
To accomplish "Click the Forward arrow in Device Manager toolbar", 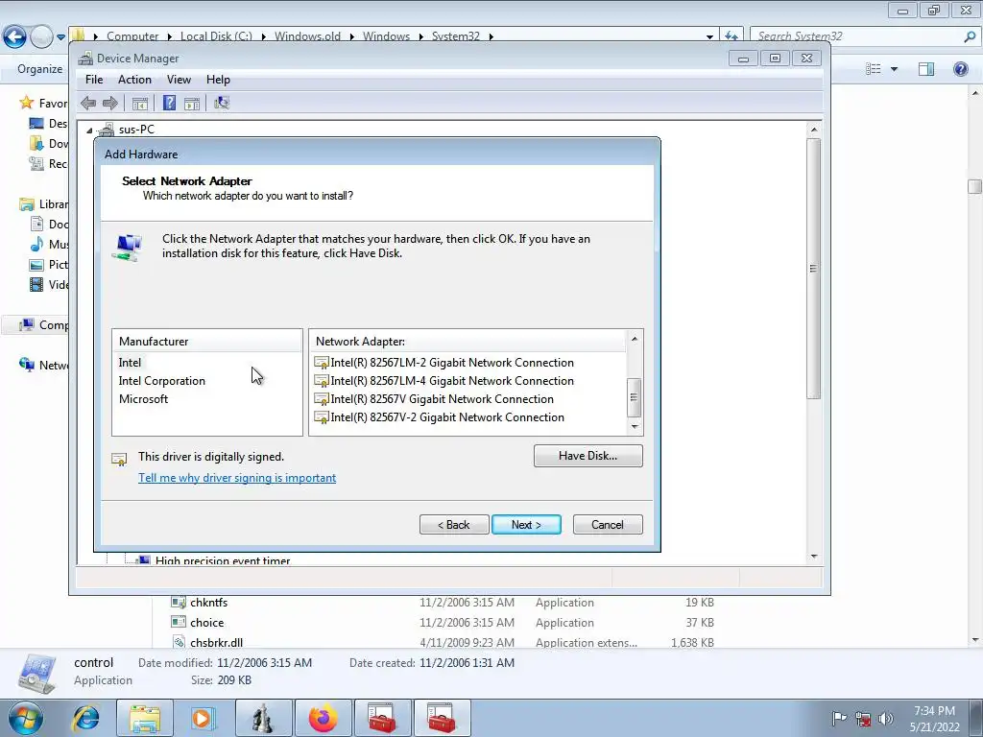I will [110, 103].
